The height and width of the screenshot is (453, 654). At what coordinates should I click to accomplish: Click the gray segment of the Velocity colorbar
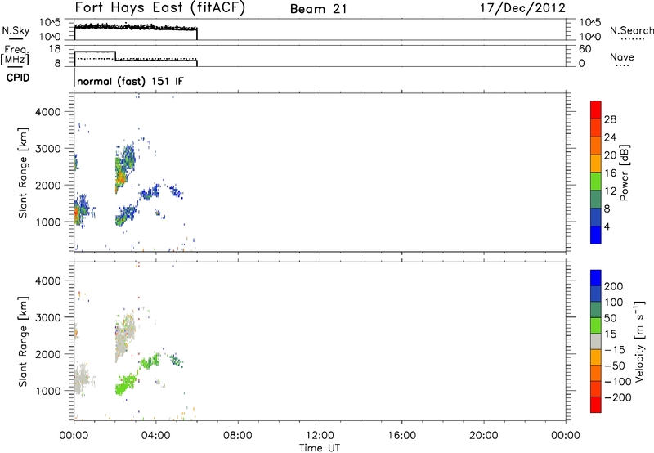(x=596, y=341)
